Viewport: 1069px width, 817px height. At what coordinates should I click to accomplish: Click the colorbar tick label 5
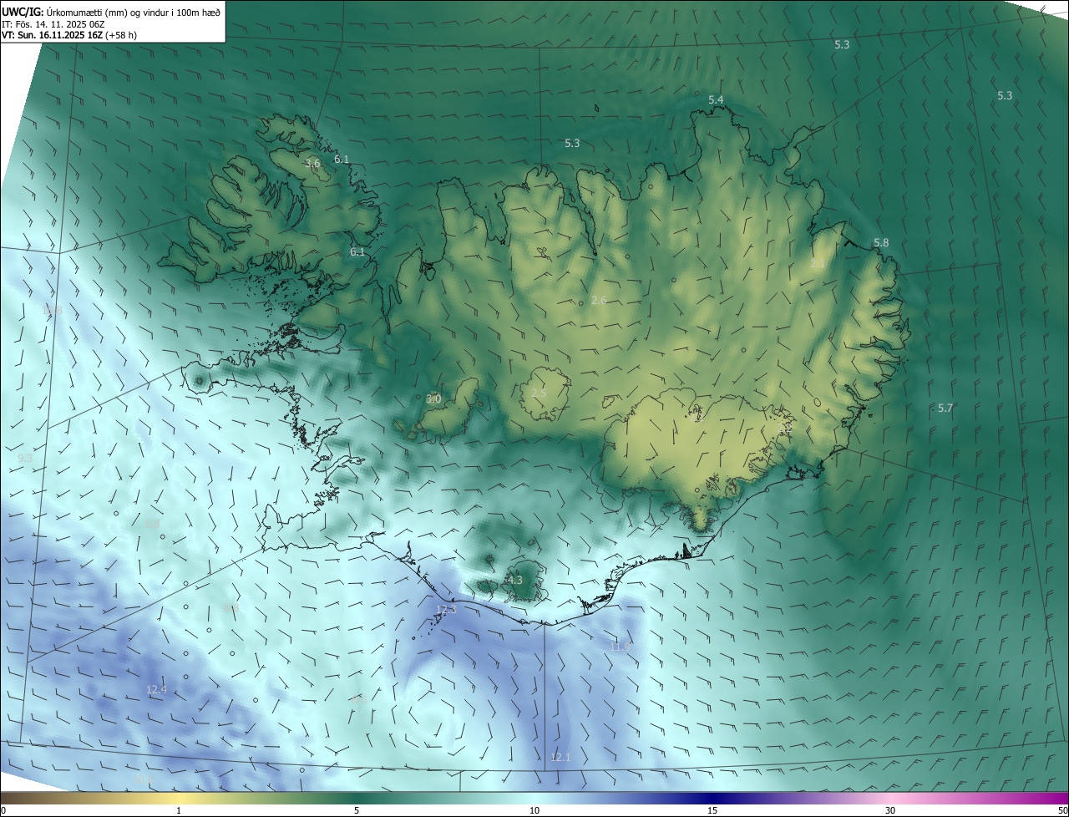tap(357, 811)
